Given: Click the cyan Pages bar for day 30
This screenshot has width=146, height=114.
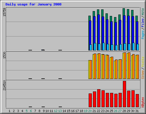Looking at the screenshot, I should [133, 46].
